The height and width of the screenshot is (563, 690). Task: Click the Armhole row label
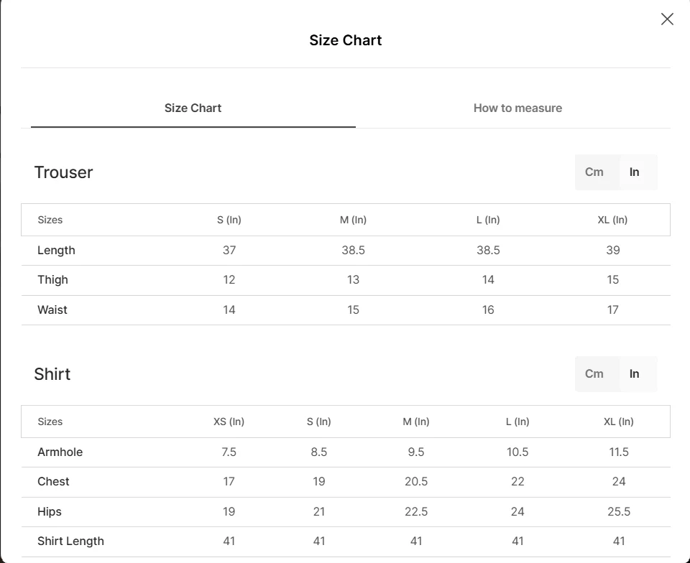coord(60,452)
